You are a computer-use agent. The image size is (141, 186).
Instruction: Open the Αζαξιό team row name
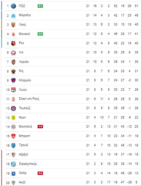click(x=23, y=154)
